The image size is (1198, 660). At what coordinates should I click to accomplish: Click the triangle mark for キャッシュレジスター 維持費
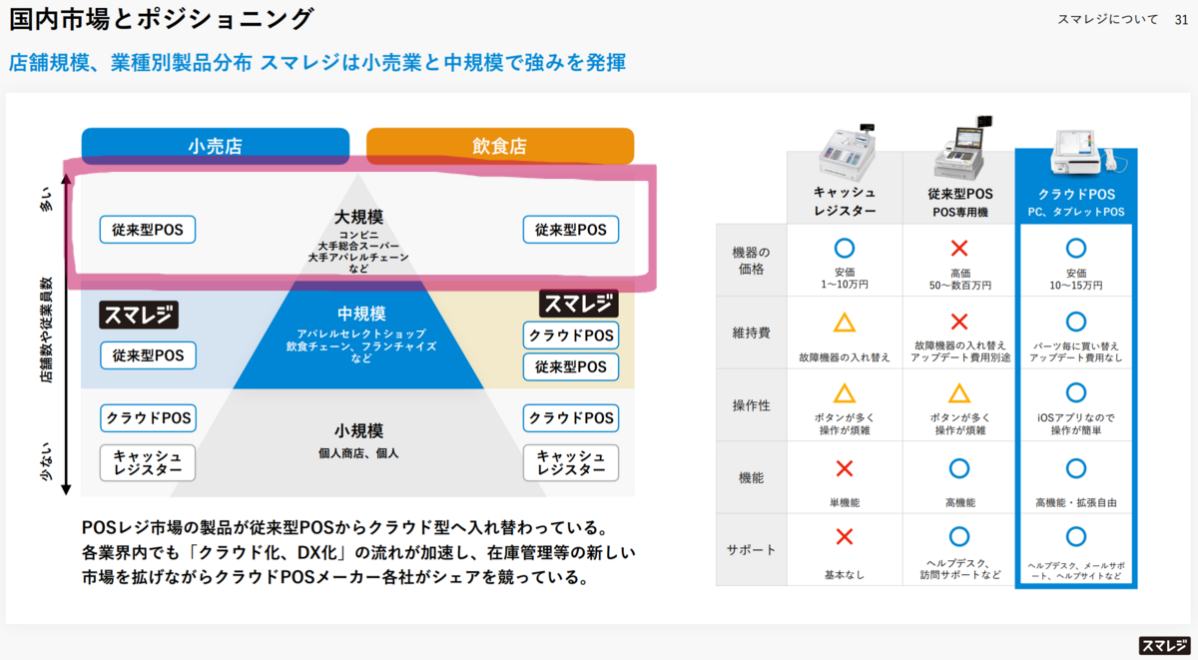point(845,322)
